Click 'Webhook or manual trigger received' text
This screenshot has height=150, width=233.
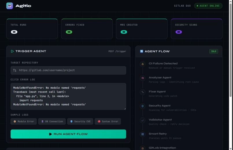(x=172, y=68)
